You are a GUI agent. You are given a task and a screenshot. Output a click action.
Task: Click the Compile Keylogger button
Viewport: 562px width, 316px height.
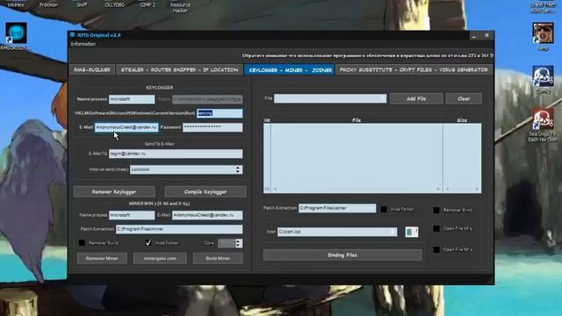205,191
